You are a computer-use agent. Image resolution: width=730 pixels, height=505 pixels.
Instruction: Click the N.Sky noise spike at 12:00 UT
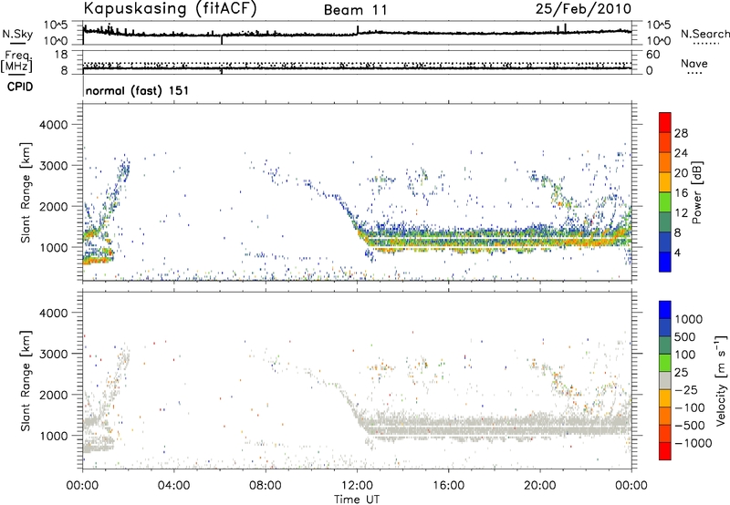(358, 30)
